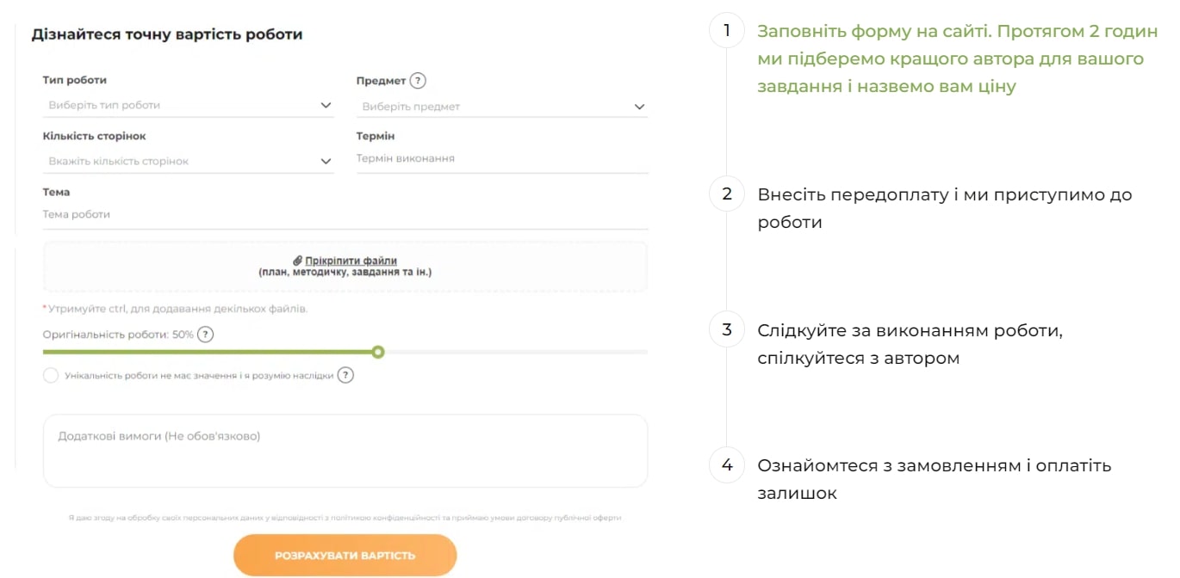Click the paperclip icon in Прікріпити файли area
This screenshot has height=578, width=1180.
[x=297, y=261]
